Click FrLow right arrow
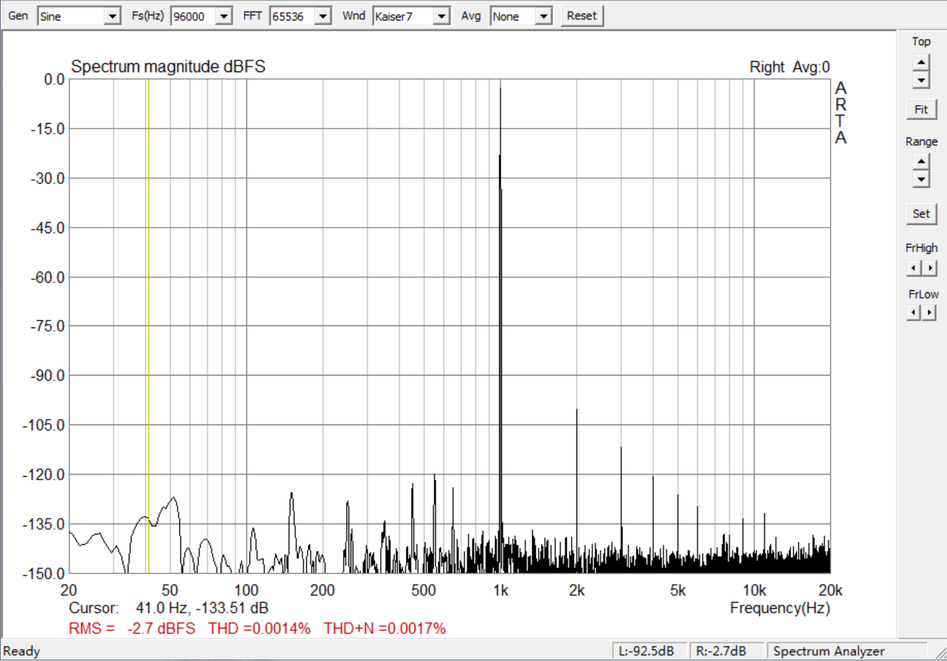The height and width of the screenshot is (661, 947). [x=930, y=313]
